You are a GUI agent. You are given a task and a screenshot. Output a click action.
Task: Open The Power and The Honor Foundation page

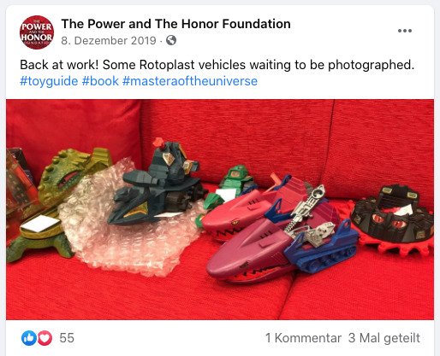pyautogui.click(x=175, y=24)
